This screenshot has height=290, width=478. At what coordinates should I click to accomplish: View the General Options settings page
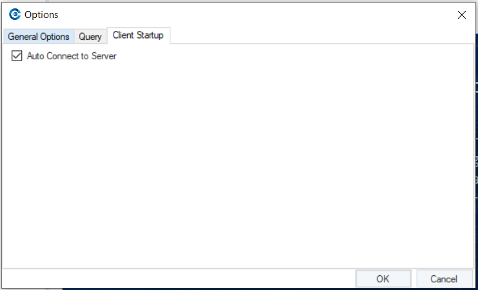[39, 37]
